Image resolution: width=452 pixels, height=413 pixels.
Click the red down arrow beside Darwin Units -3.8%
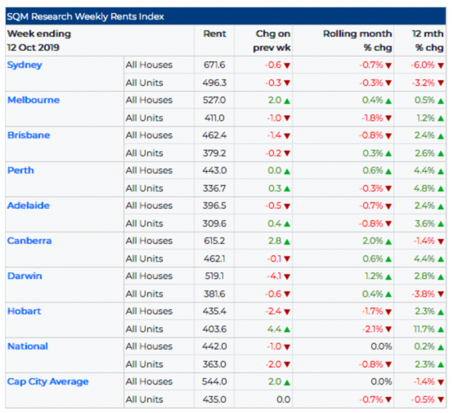[440, 295]
